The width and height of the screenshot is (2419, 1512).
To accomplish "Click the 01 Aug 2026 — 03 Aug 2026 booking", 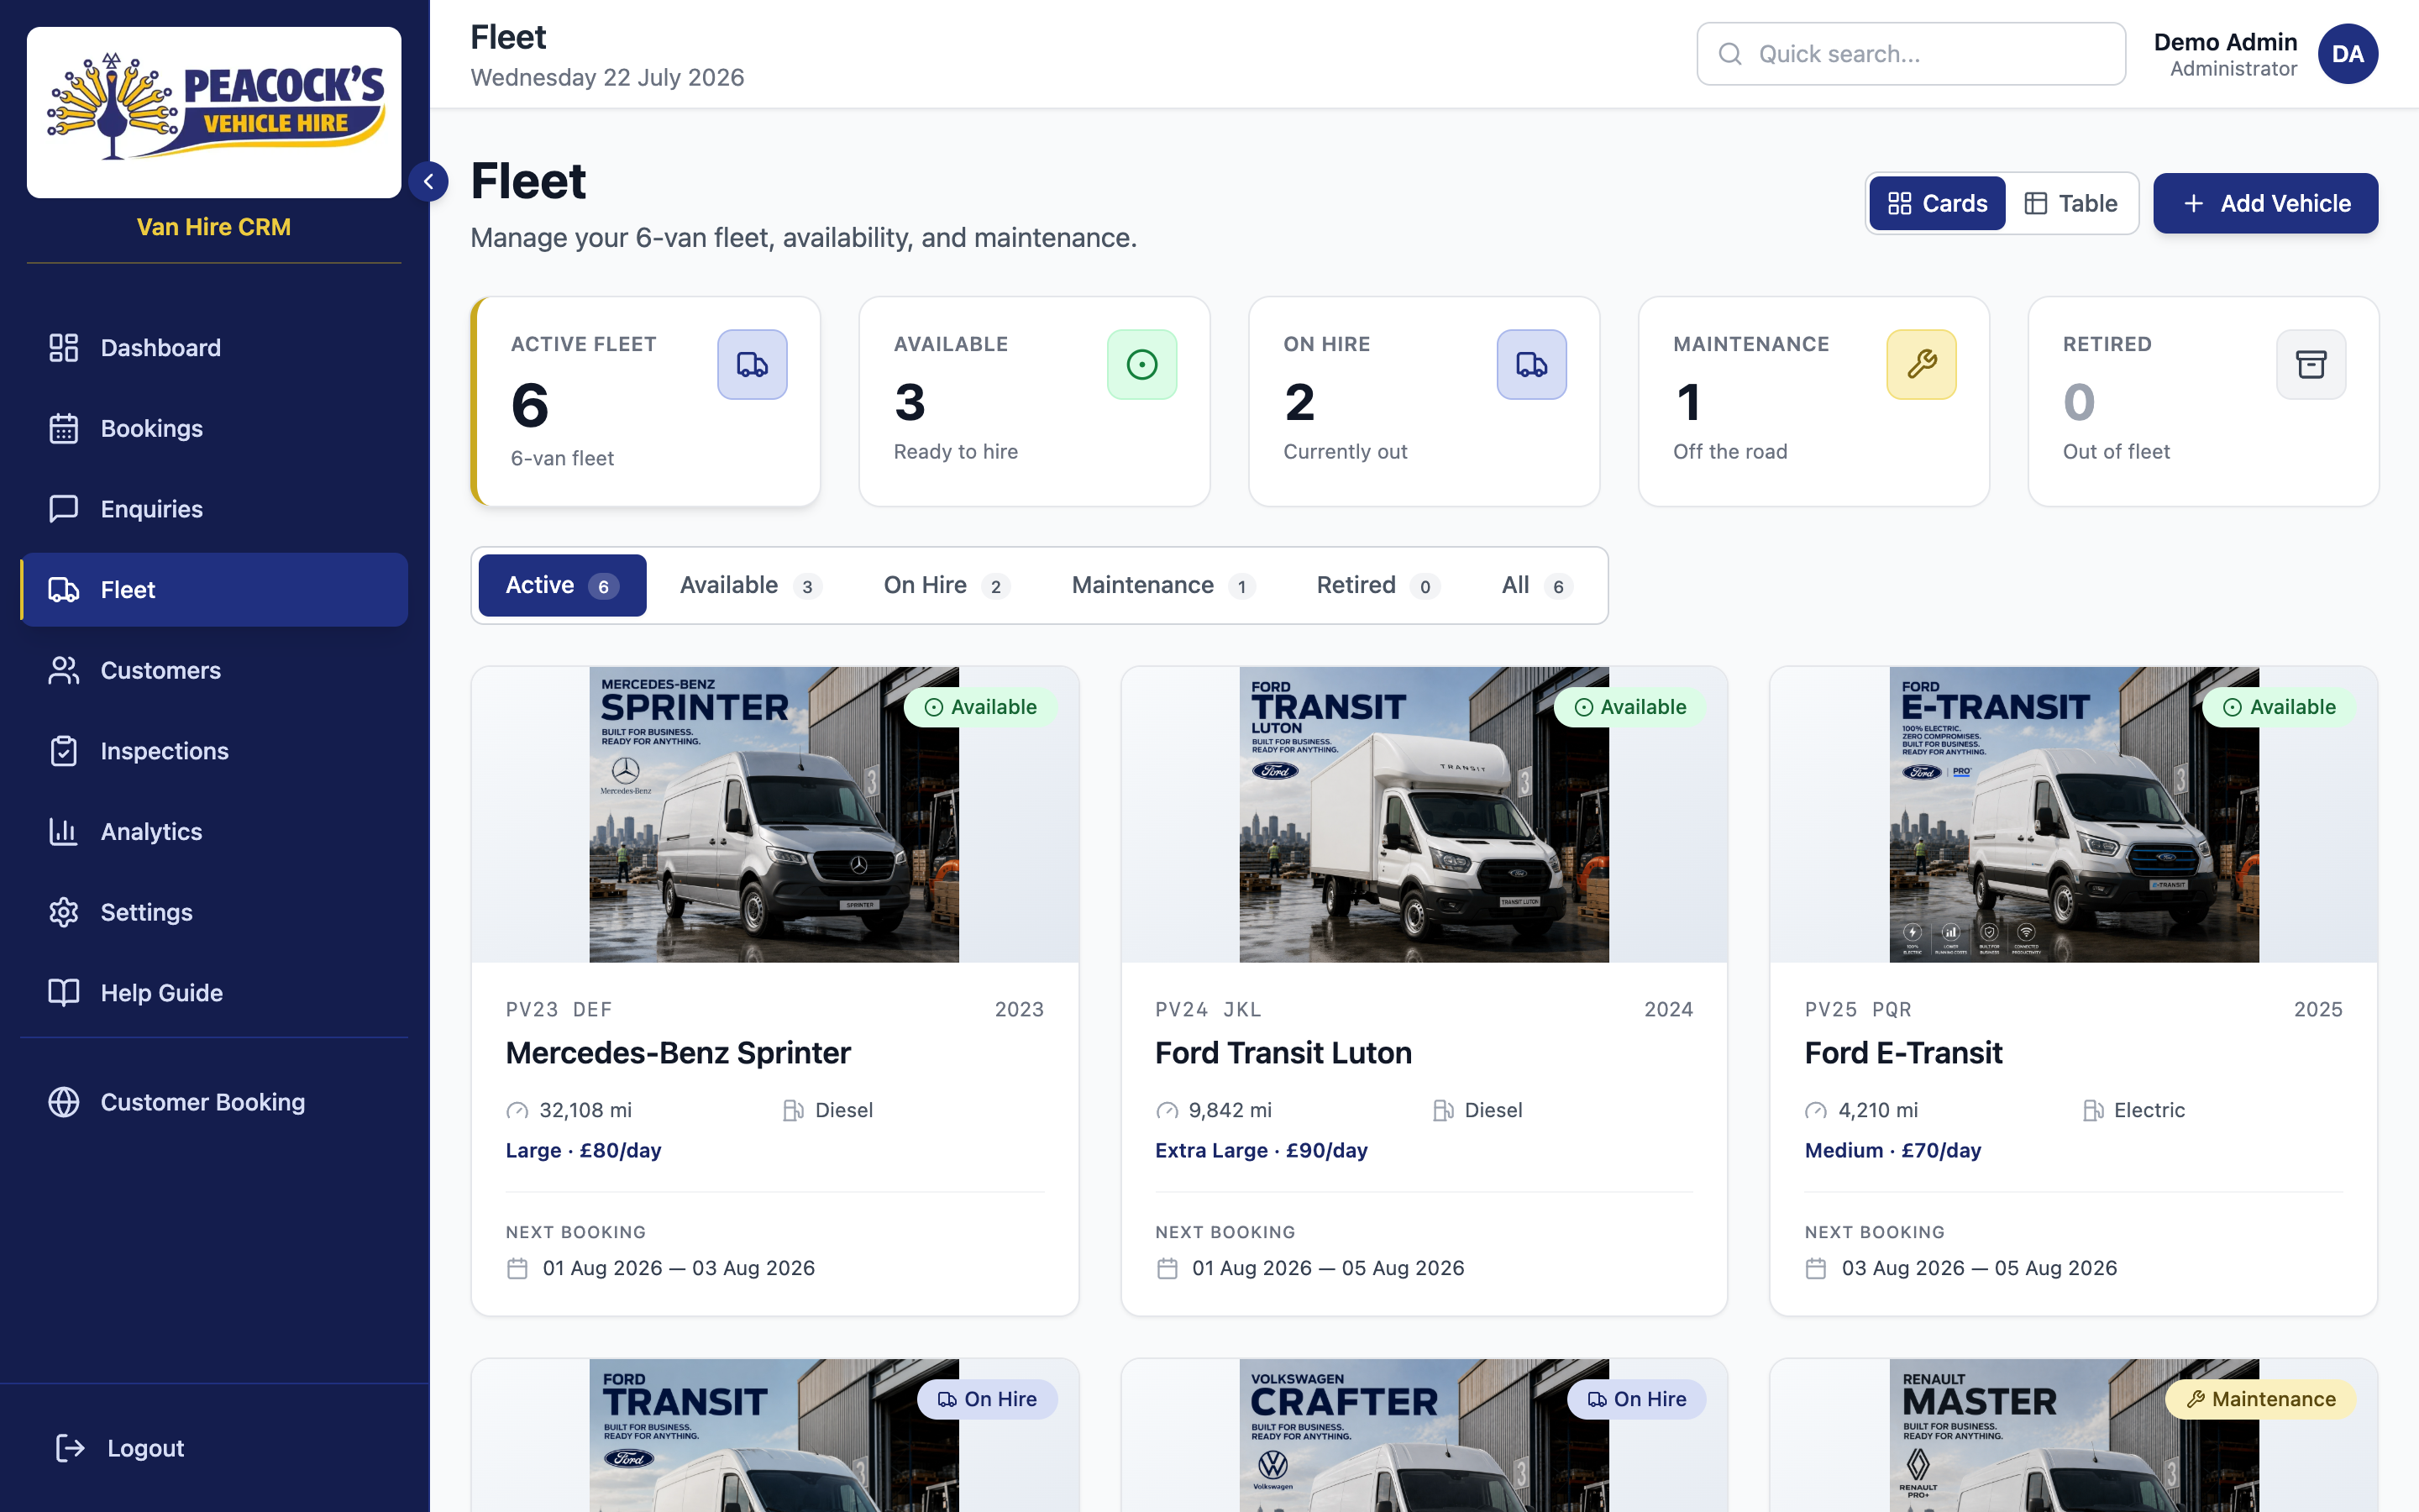I will click(x=679, y=1269).
